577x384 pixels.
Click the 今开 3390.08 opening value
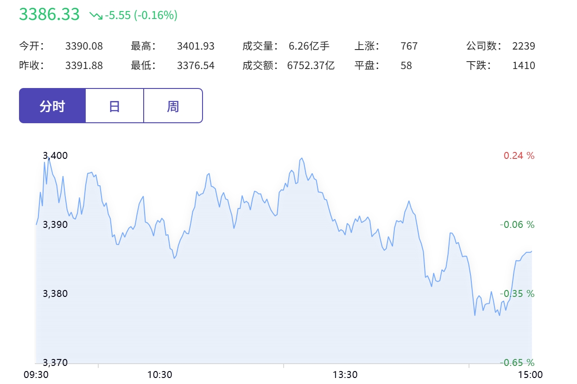click(x=84, y=46)
